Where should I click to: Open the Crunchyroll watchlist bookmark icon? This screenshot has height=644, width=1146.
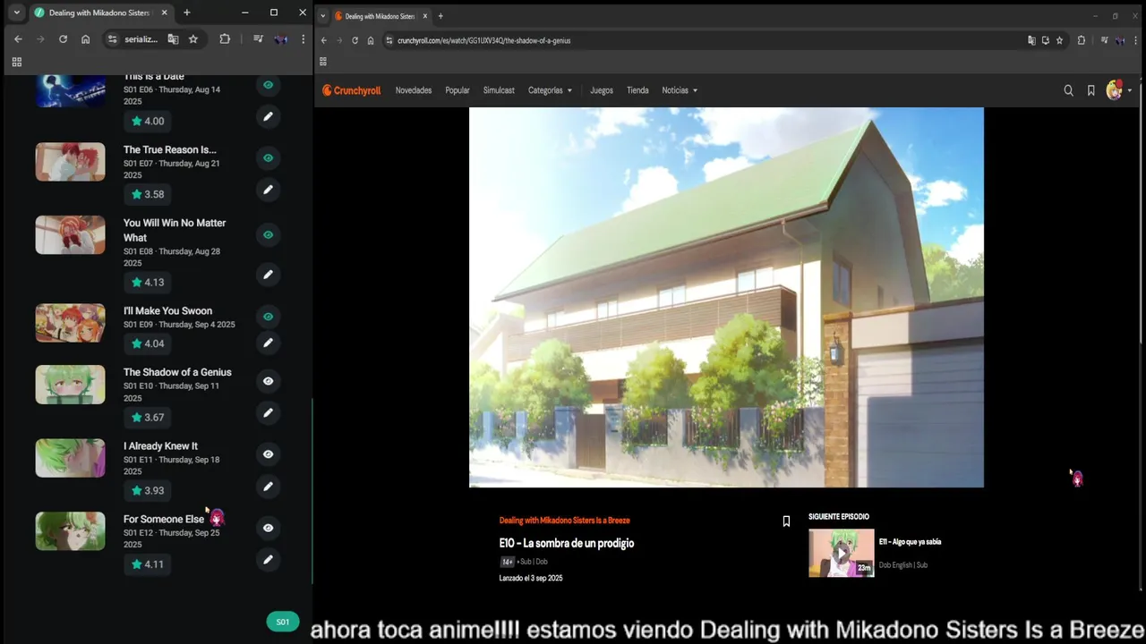(x=1090, y=90)
